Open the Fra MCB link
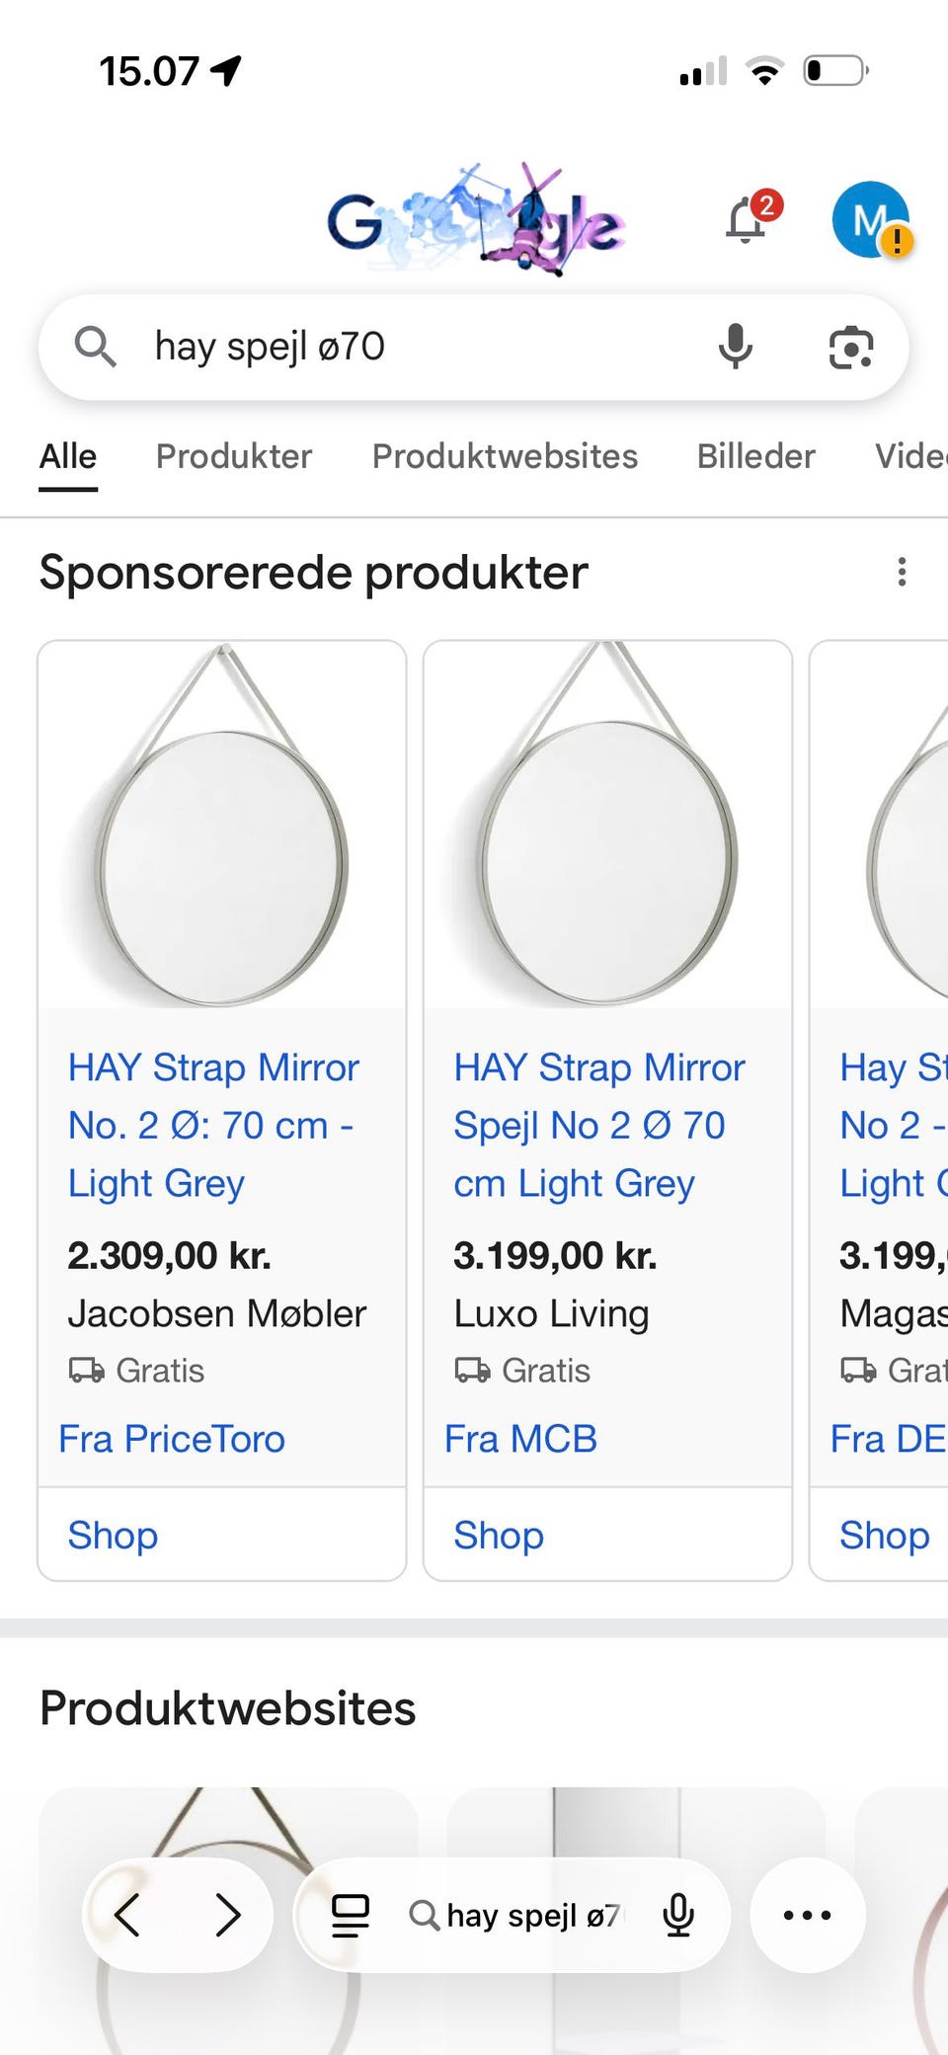Viewport: 948px width, 2055px height. pos(520,1439)
